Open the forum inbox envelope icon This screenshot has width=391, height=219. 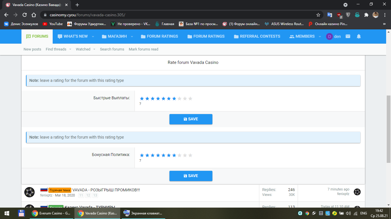pos(348,36)
